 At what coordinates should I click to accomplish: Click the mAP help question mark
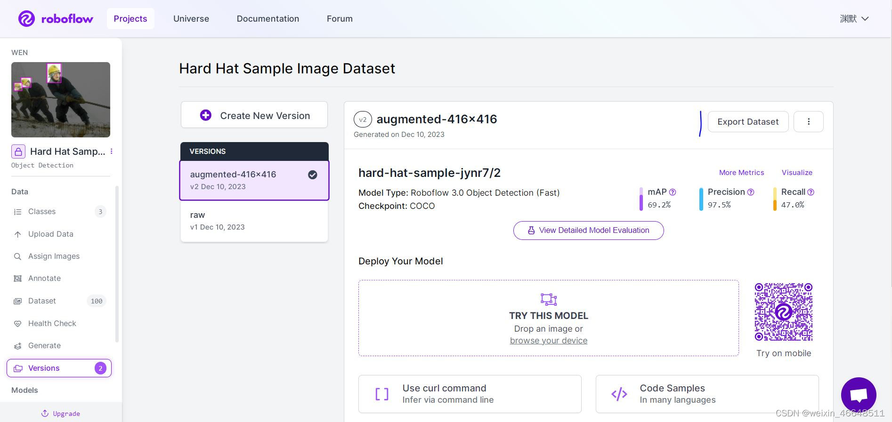(673, 192)
